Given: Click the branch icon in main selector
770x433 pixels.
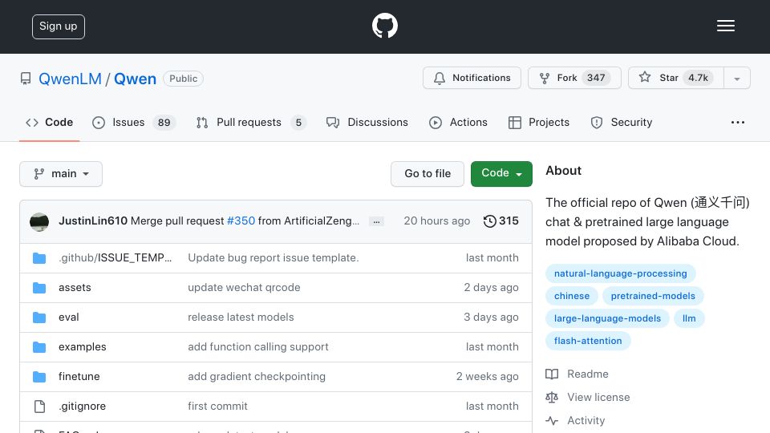Looking at the screenshot, I should coord(38,174).
